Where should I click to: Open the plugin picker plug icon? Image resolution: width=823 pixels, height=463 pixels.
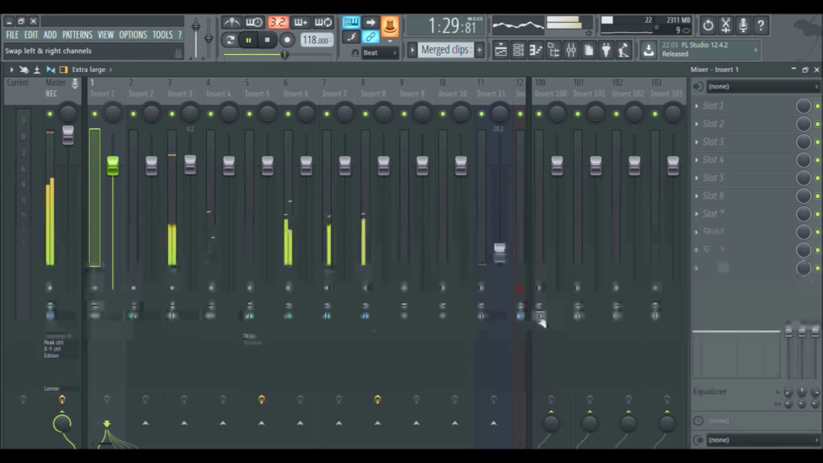(x=606, y=51)
